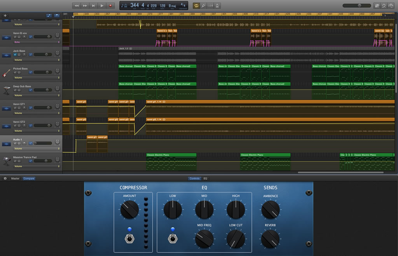Viewport: 398px width, 256px height.
Task: Select the vanni gt1_1.14 audio region
Action: coord(271,109)
